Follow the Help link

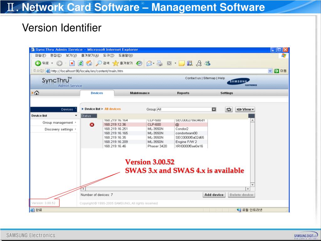(x=221, y=78)
